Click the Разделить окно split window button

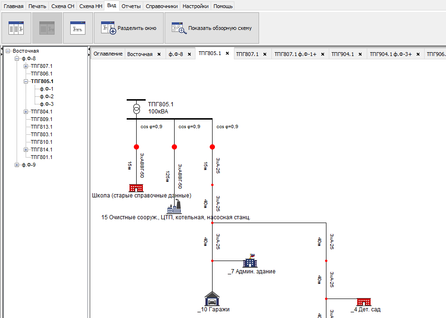(x=129, y=28)
